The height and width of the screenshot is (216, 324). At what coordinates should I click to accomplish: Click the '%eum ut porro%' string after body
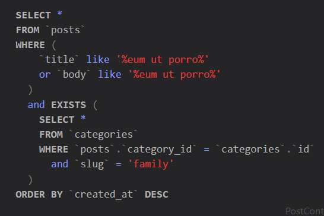tap(174, 75)
